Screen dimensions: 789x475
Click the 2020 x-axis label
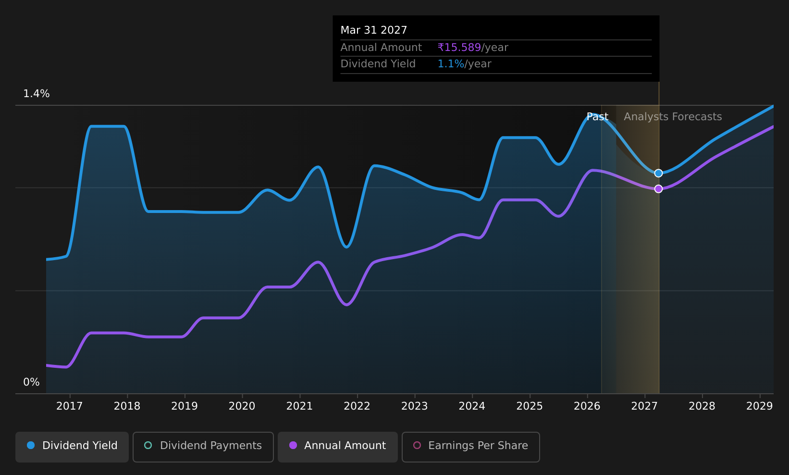click(x=242, y=406)
